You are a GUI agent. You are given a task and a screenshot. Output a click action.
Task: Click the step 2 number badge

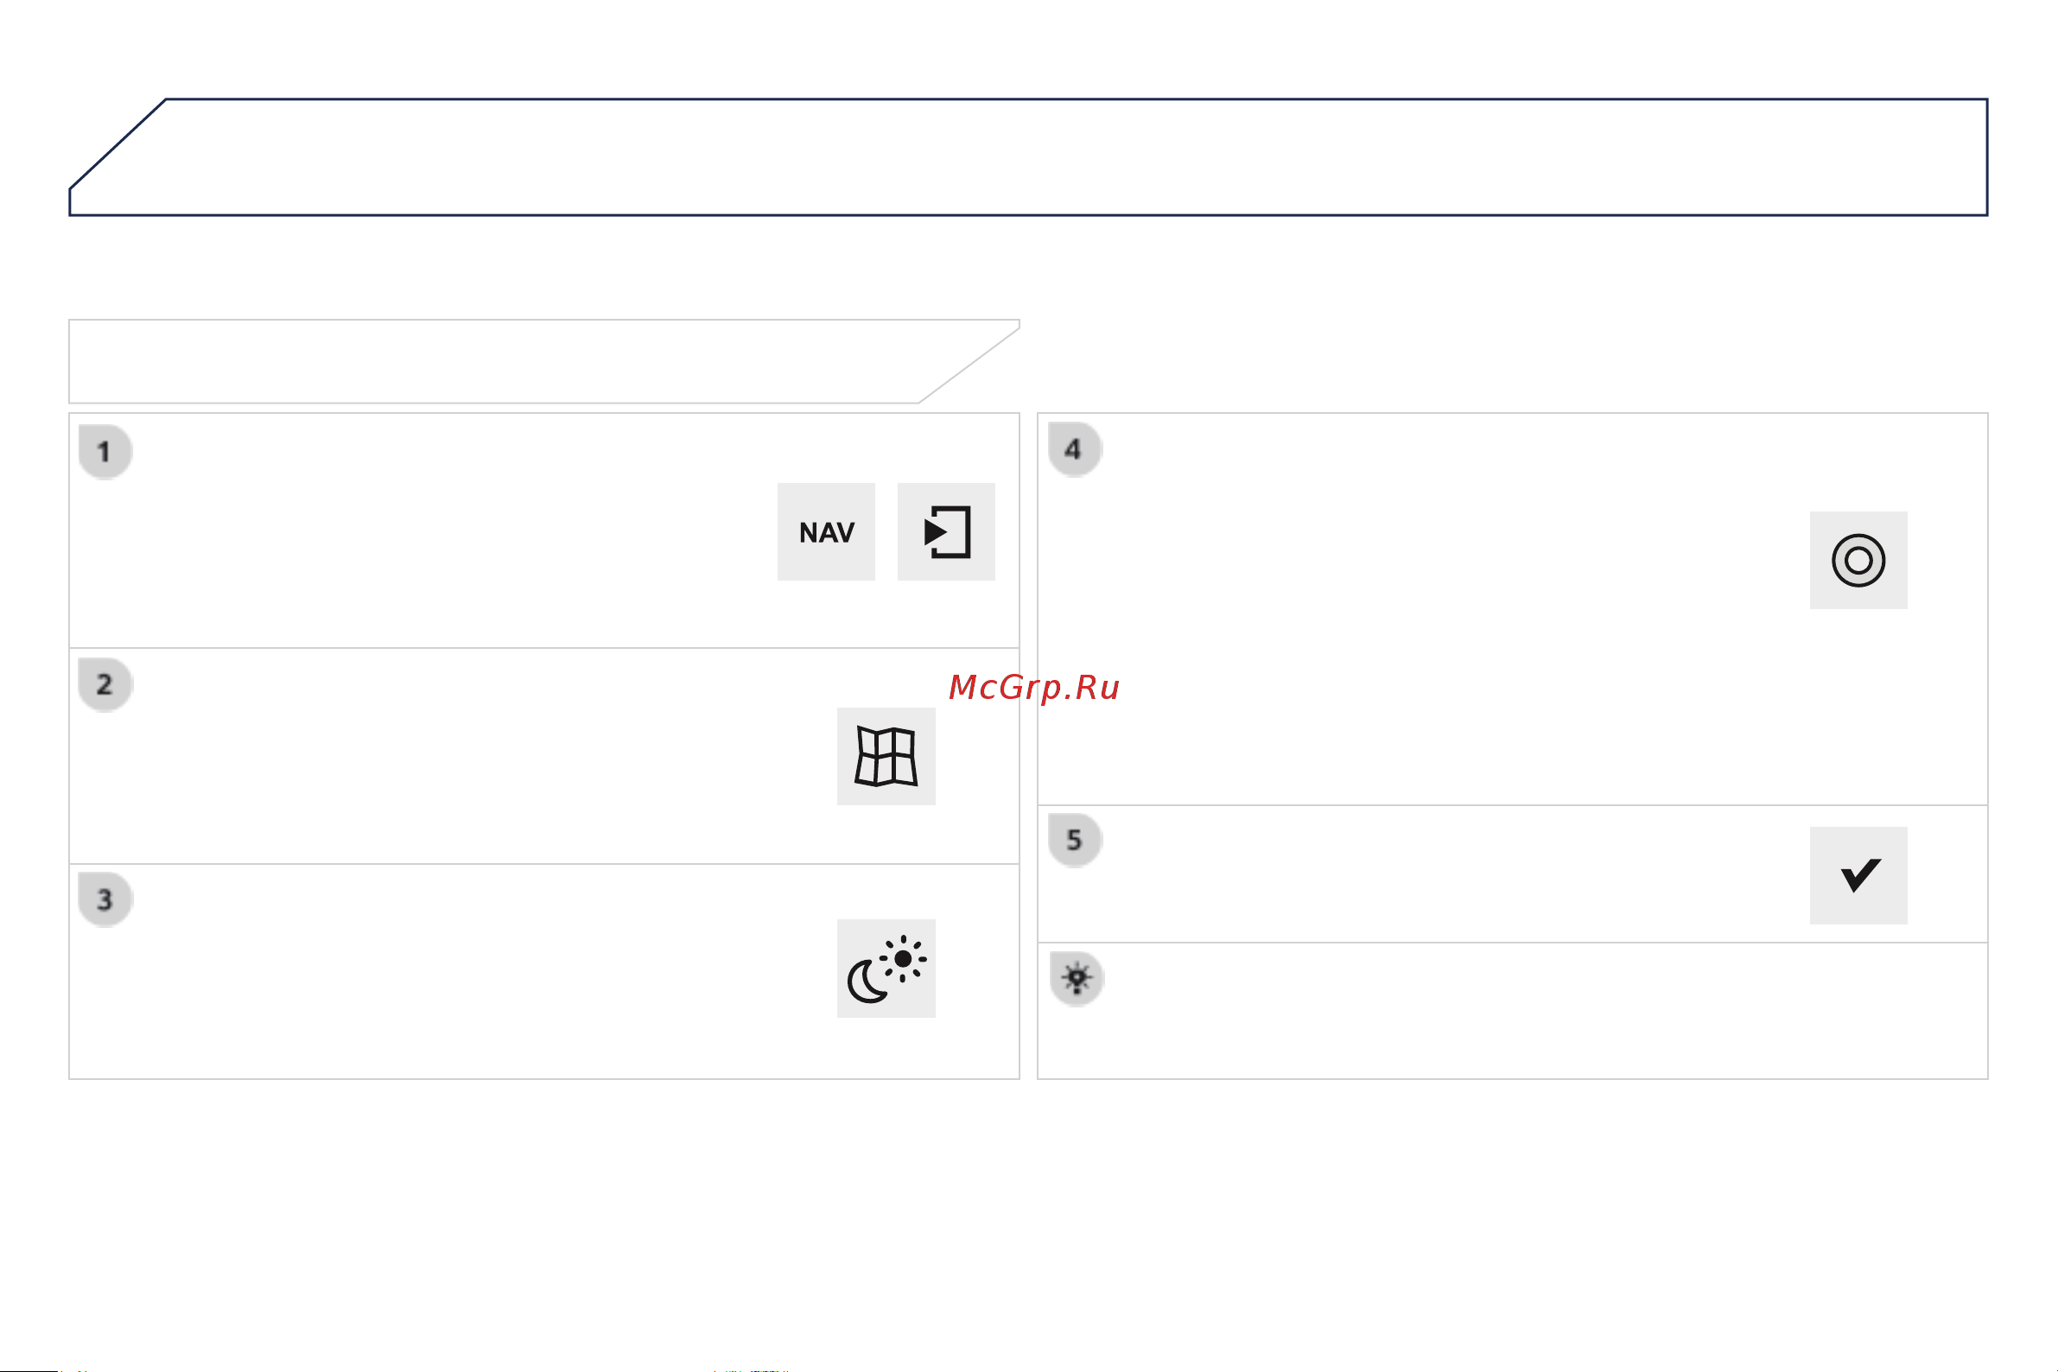point(105,684)
